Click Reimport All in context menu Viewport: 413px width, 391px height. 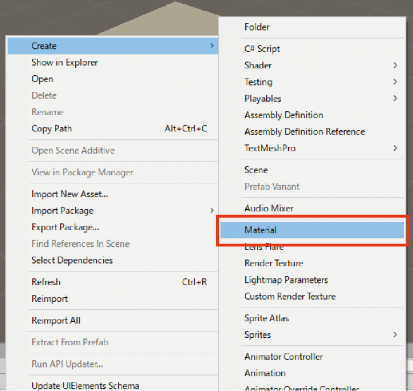coord(56,321)
